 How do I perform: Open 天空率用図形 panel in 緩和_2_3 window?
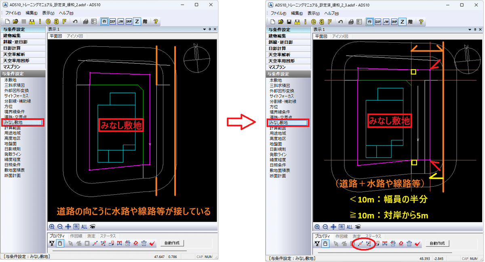click(x=289, y=60)
